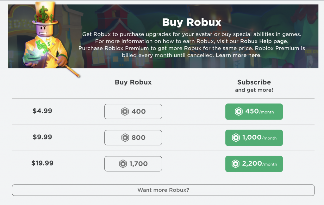
Task: Click the Want more Robux button
Action: pyautogui.click(x=163, y=190)
